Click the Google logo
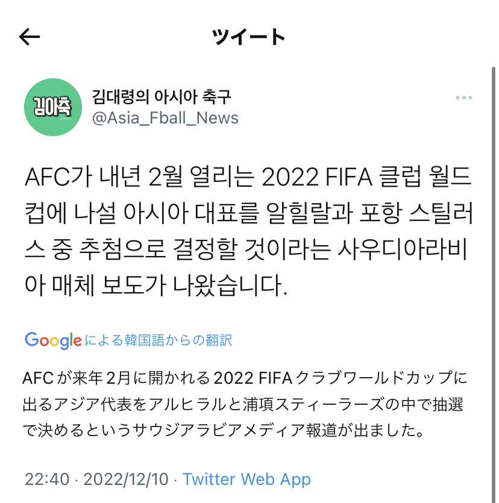Viewport: 499px width, 503px height. (53, 340)
